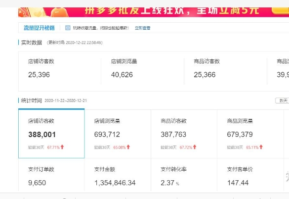Click realtime 商品访客数 label

207,61
